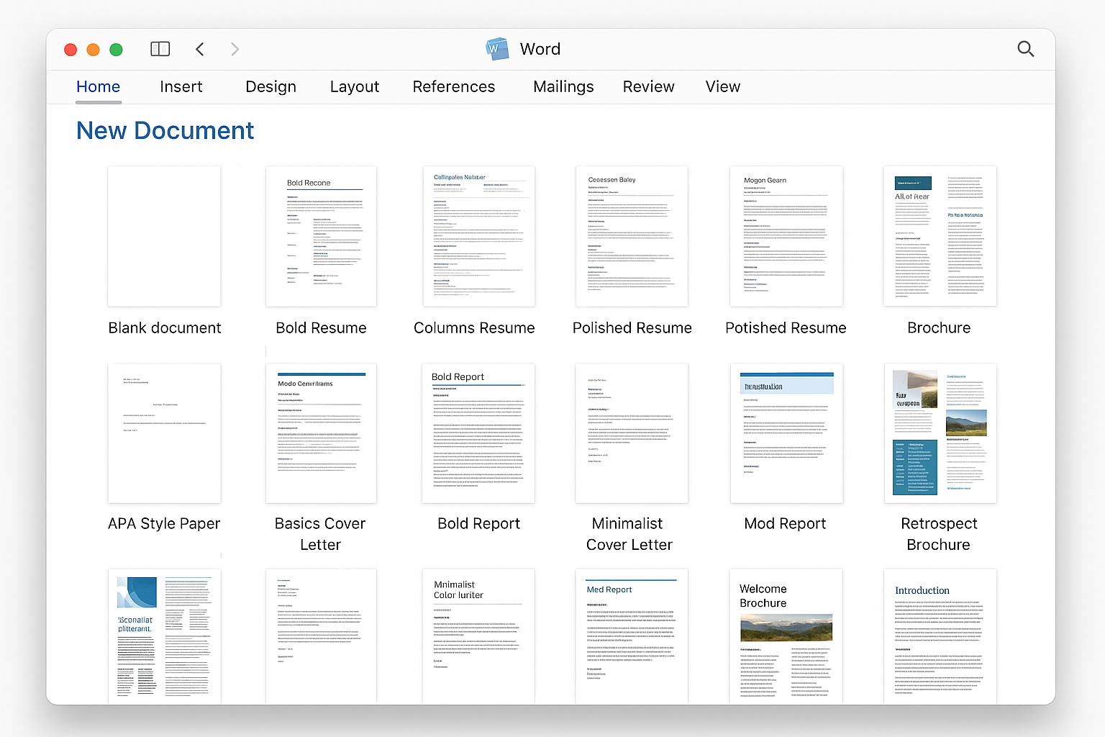Choose the Bold Resume template thumbnail
Viewport: 1105px width, 737px height.
click(321, 236)
